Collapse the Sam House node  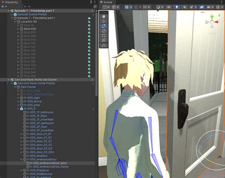(15, 87)
